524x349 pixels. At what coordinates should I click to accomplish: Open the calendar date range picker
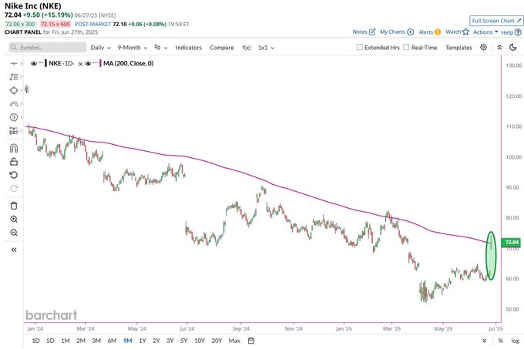[x=251, y=340]
